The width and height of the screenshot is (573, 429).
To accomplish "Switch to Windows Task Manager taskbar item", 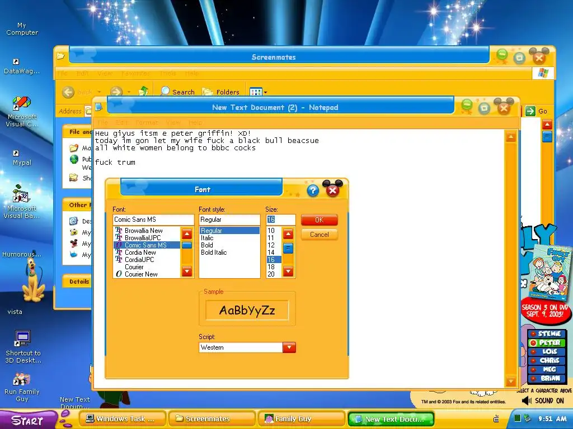I will pyautogui.click(x=122, y=419).
